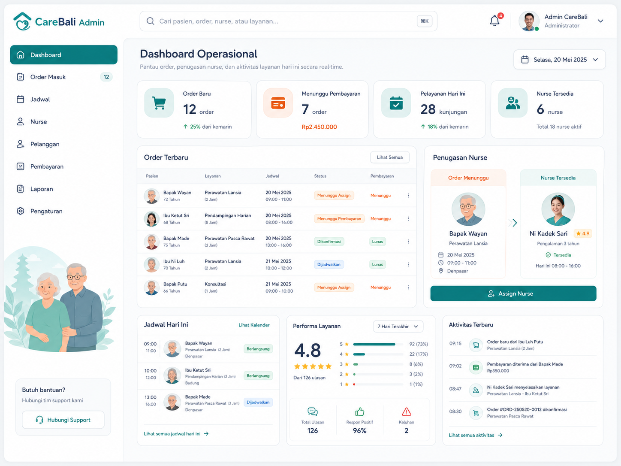Select the Nurse Tersedia panel header
Screen dimensions: 621x466
coord(558,178)
